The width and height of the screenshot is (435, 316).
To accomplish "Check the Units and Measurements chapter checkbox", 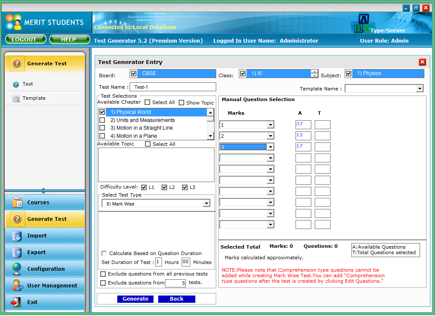I will point(102,120).
